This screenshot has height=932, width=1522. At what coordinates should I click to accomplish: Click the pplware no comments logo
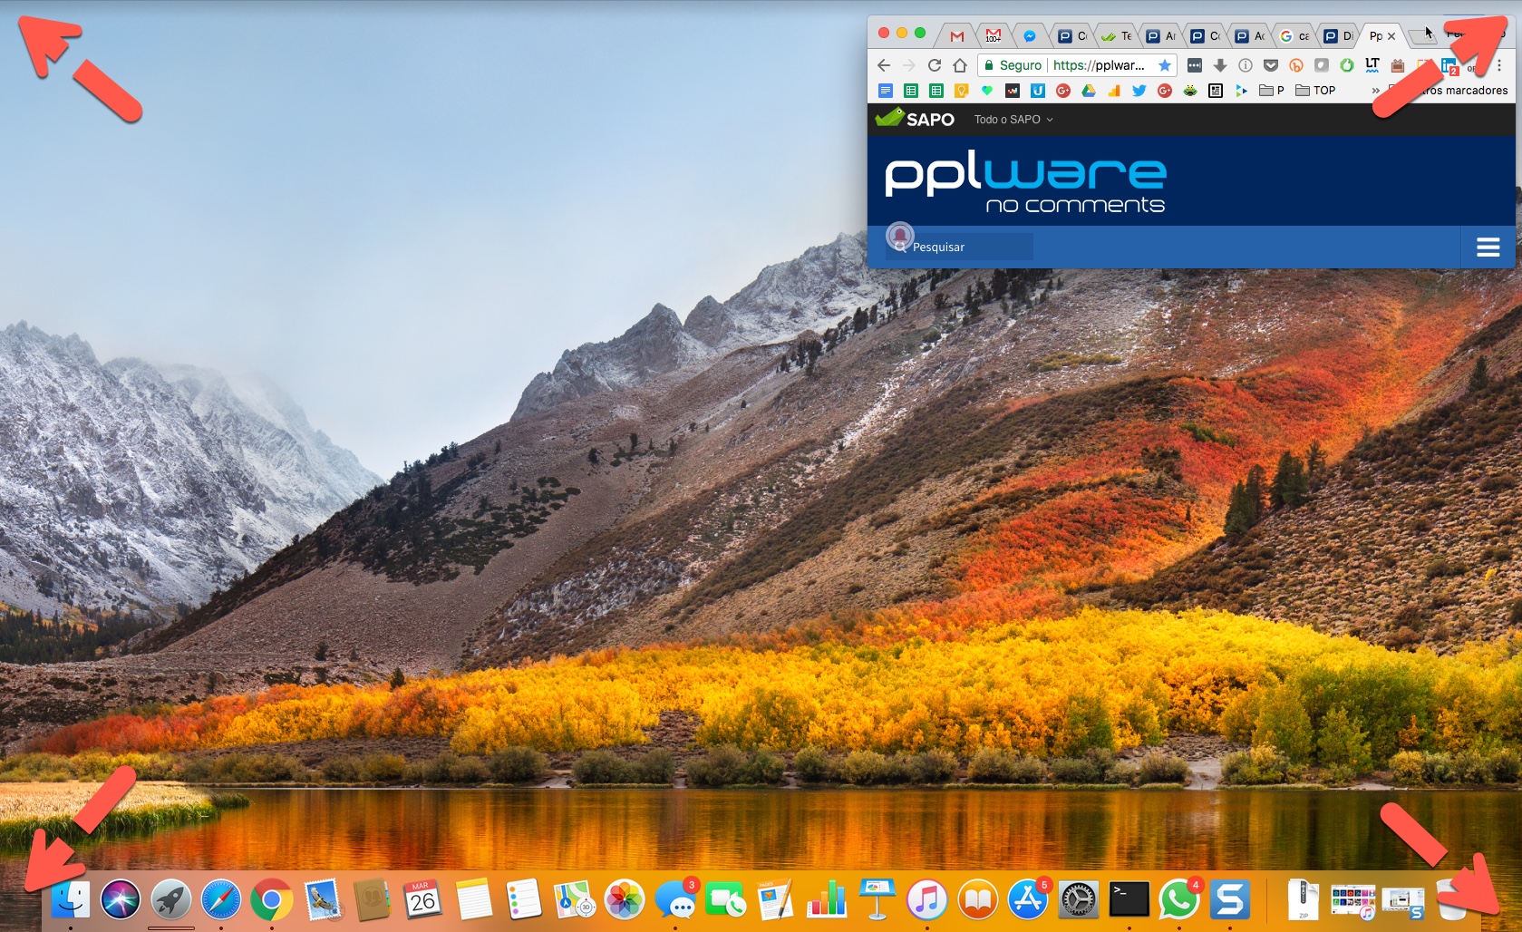pyautogui.click(x=1025, y=181)
